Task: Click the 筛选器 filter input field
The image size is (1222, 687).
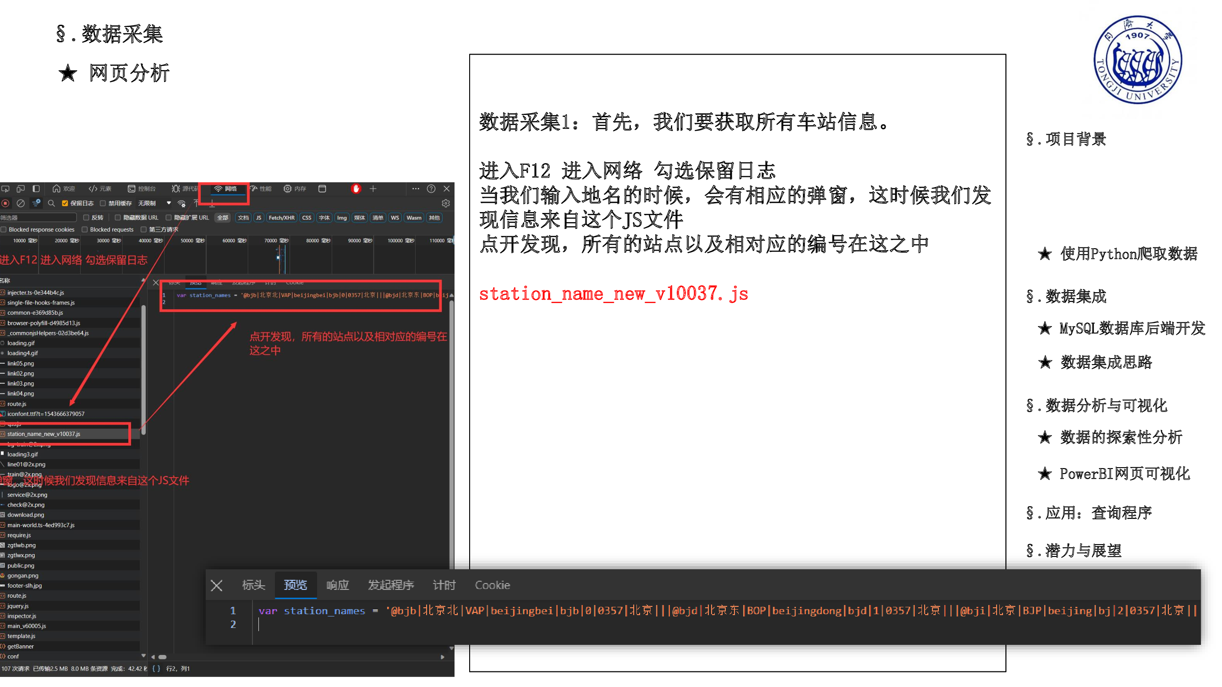Action: click(38, 218)
